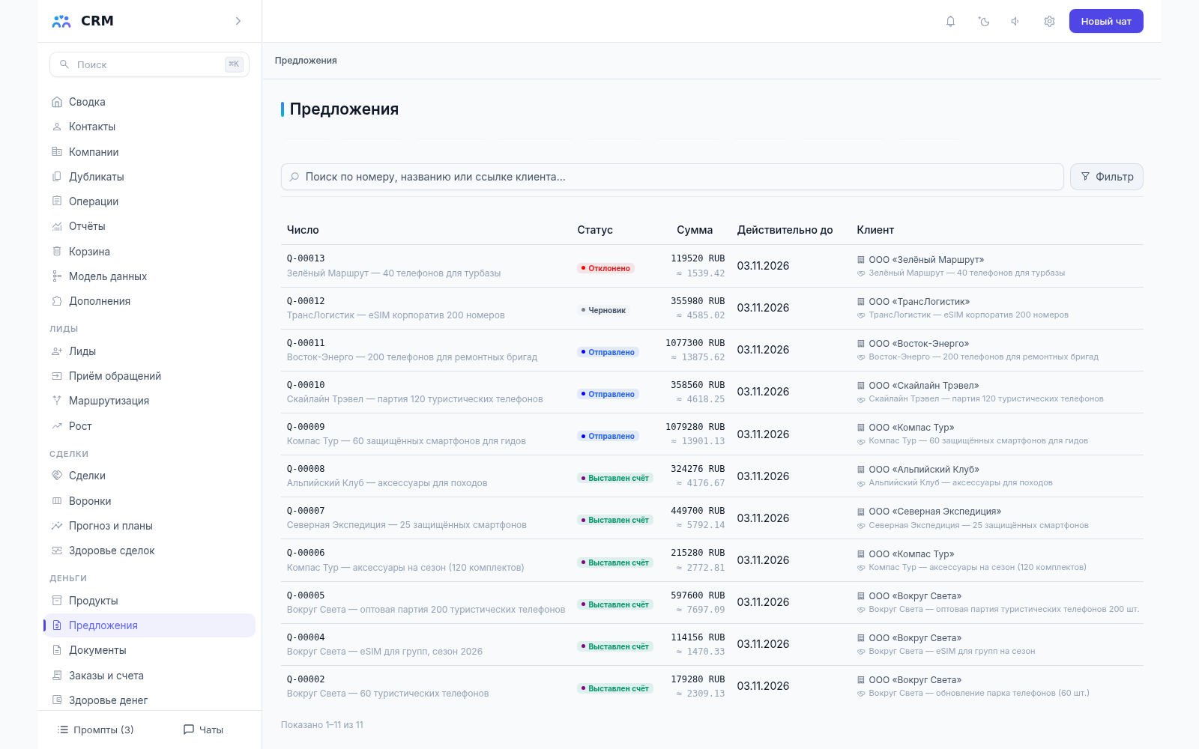Open client ООО «ТрансЛогистик»

919,302
